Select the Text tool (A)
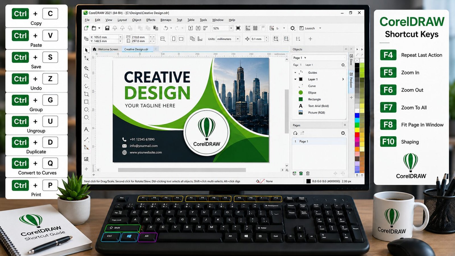The height and width of the screenshot is (256, 455). tap(86, 129)
